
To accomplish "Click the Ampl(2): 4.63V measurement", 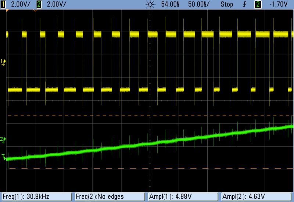I will pyautogui.click(x=256, y=197).
